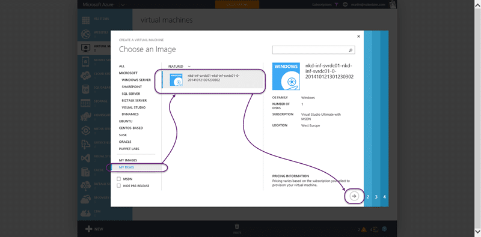The width and height of the screenshot is (481, 237).
Task: Open the Subscriptions filter
Action: pyautogui.click(x=325, y=5)
